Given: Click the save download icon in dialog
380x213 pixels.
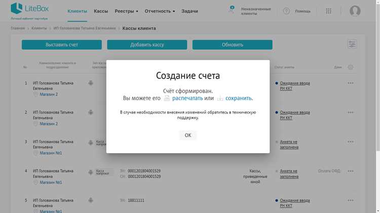Looking at the screenshot, I should [220, 98].
